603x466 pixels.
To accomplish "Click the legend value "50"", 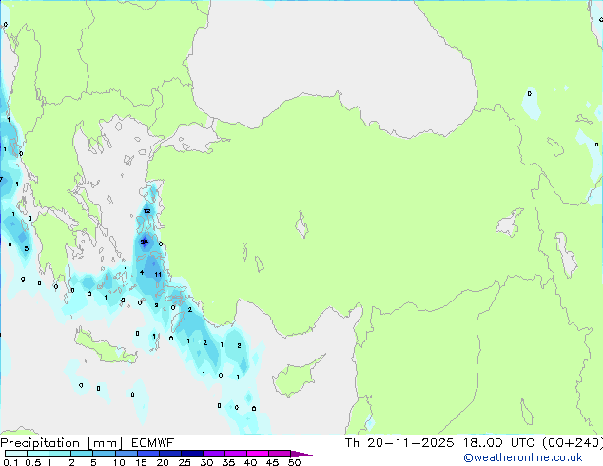I will 294,462.
